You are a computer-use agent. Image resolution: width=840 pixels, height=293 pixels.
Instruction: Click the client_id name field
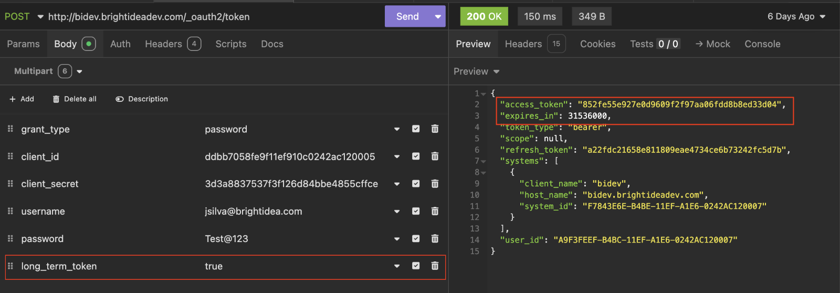pos(40,156)
